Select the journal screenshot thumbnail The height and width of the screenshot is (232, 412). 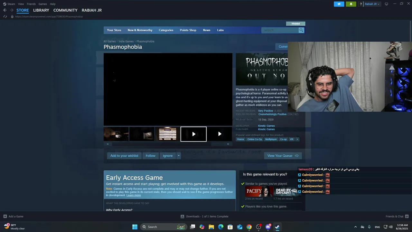(168, 134)
